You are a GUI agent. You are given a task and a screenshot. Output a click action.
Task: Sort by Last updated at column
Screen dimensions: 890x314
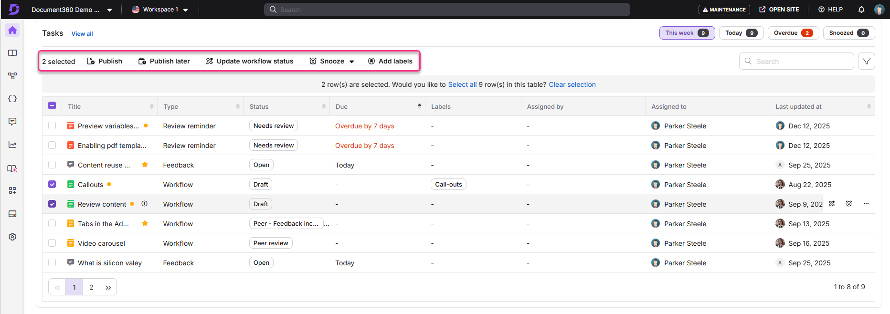point(869,106)
